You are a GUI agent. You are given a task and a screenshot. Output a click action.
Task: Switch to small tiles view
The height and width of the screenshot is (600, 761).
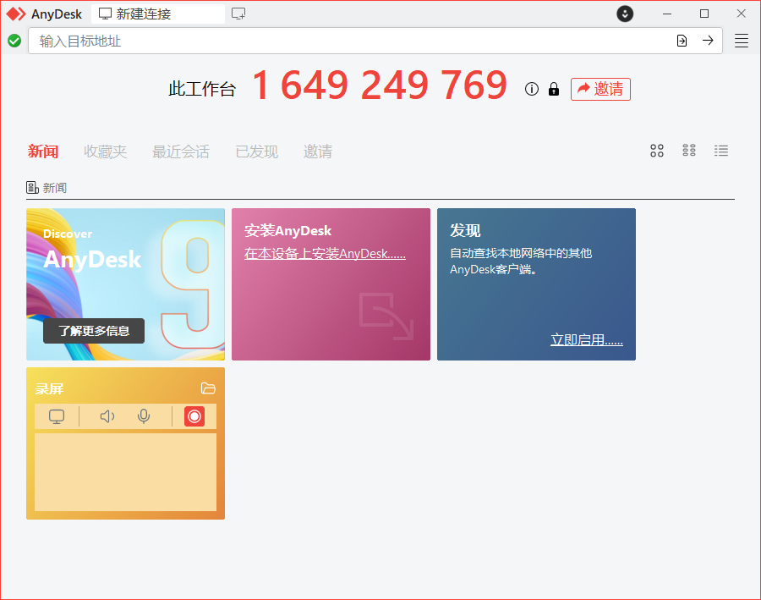point(689,151)
